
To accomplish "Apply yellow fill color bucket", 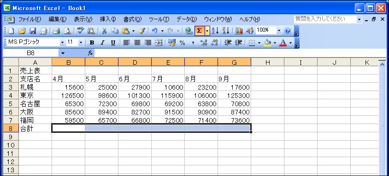I will point(267,43).
